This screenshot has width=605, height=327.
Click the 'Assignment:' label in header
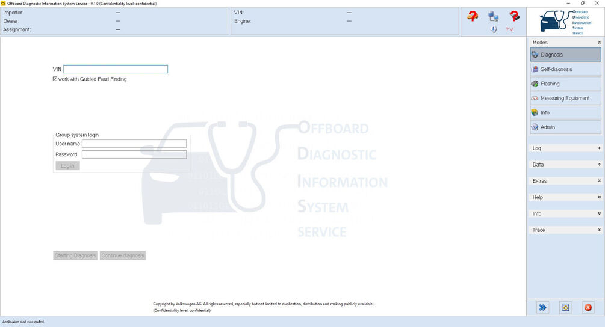tap(17, 29)
